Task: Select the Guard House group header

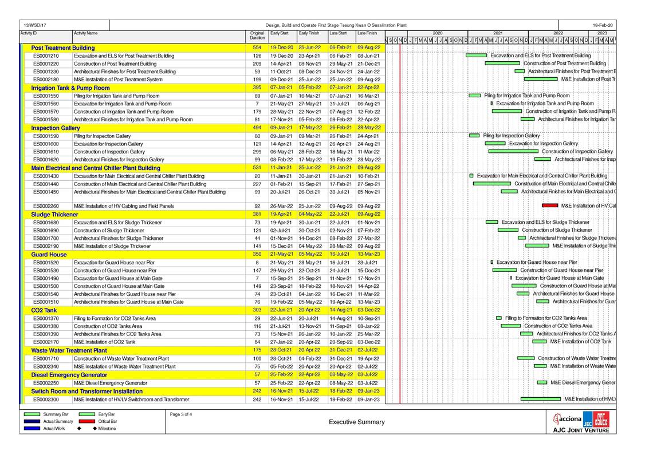Action: 49,255
